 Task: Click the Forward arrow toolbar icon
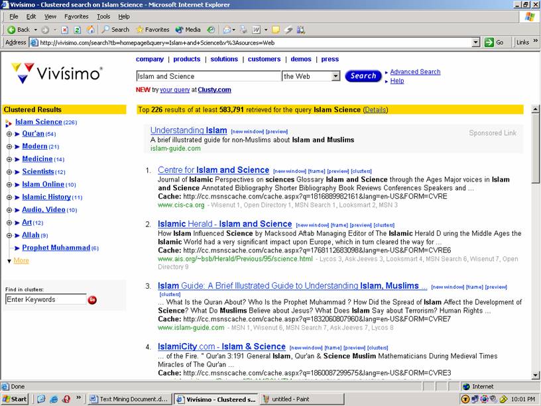point(45,30)
